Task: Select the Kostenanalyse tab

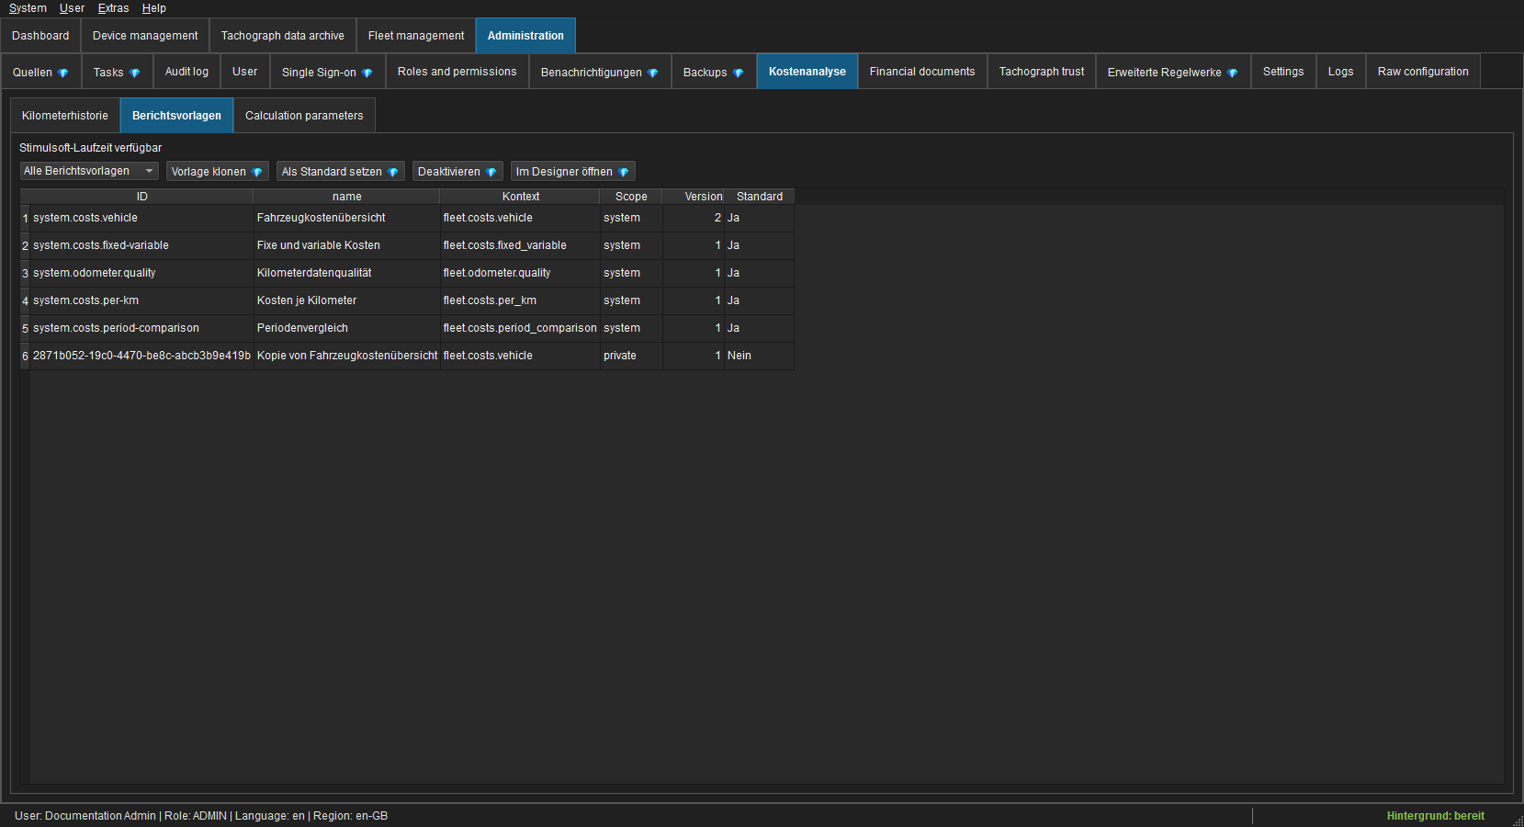Action: click(x=807, y=72)
